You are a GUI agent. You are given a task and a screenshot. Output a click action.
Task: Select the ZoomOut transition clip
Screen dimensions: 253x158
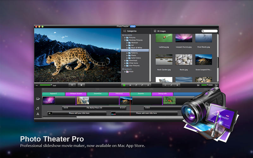tap(97, 94)
